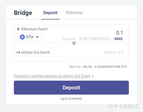
Task: Select the Deposit tab
Action: (50, 13)
